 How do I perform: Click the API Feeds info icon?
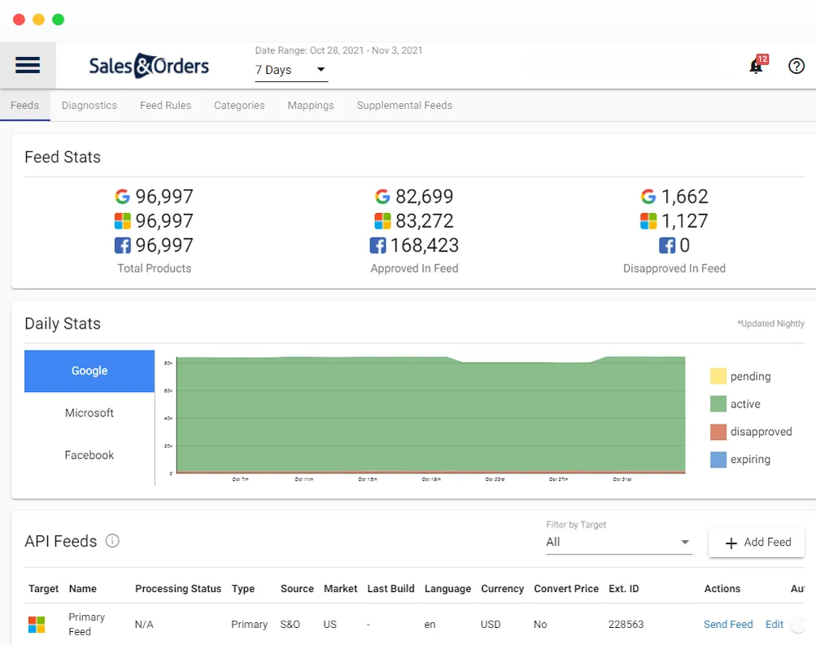coord(112,541)
